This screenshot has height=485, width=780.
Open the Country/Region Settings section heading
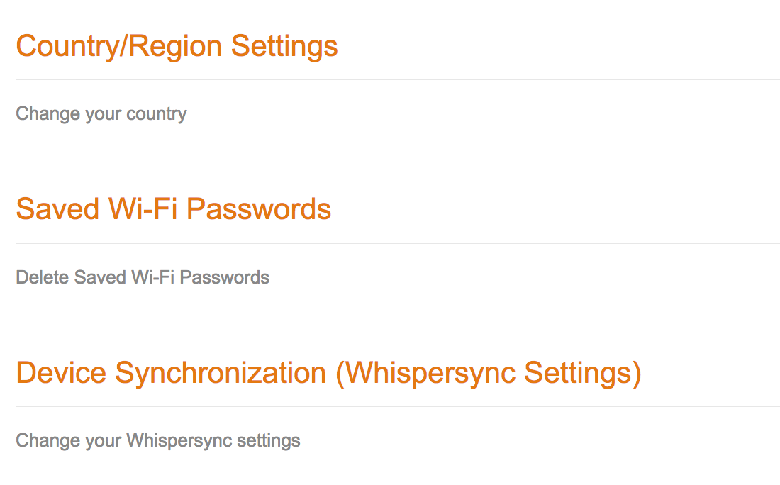(177, 46)
